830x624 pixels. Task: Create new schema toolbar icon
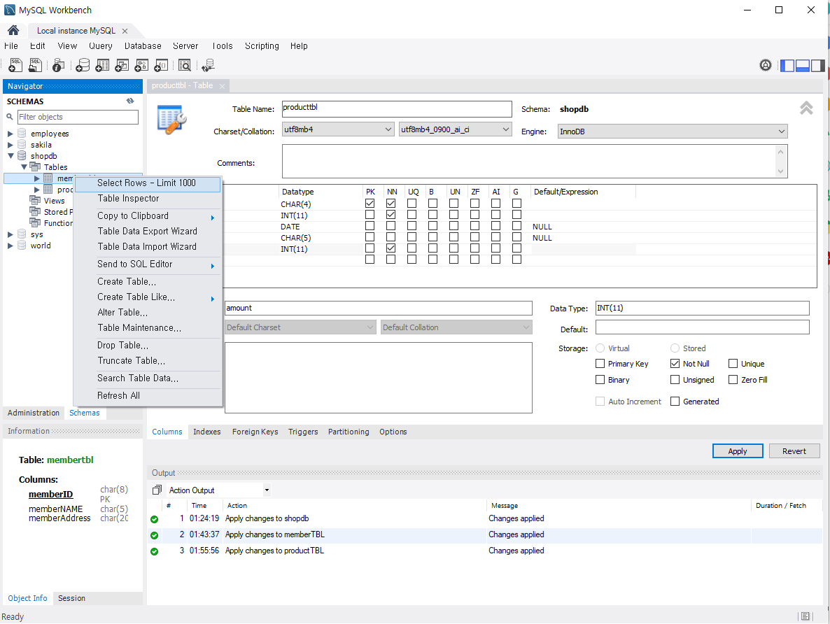pyautogui.click(x=83, y=65)
